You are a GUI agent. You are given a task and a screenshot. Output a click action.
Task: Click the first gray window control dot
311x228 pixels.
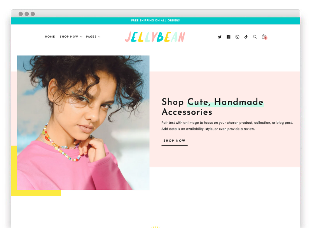point(21,14)
